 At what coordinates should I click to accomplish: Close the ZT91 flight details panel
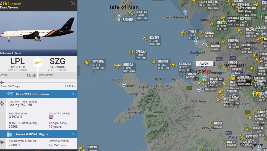pyautogui.click(x=73, y=3)
